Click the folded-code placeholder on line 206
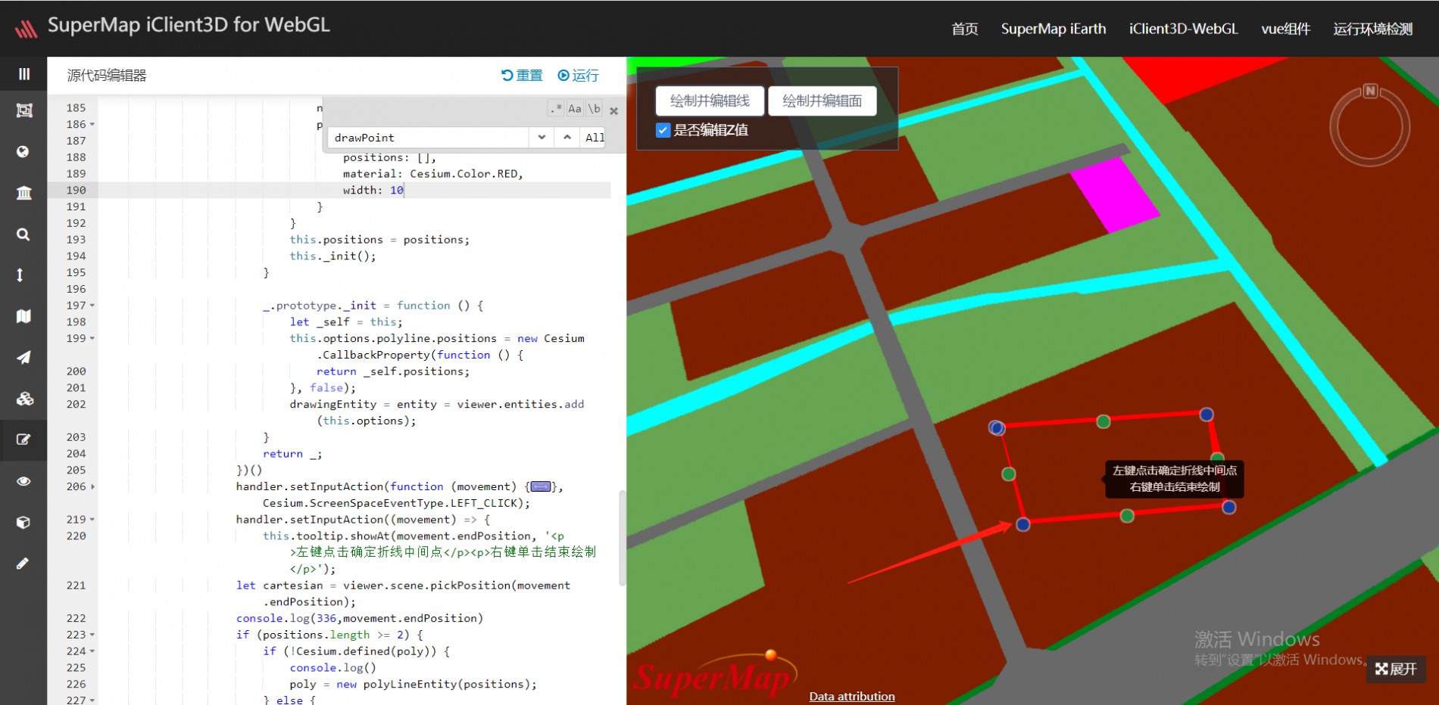This screenshot has width=1439, height=705. [x=541, y=486]
